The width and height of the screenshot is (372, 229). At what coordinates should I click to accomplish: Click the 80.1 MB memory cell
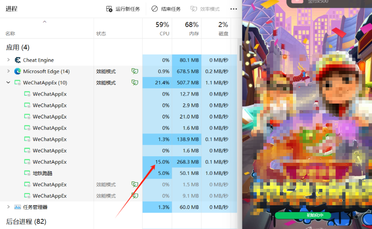coord(187,60)
